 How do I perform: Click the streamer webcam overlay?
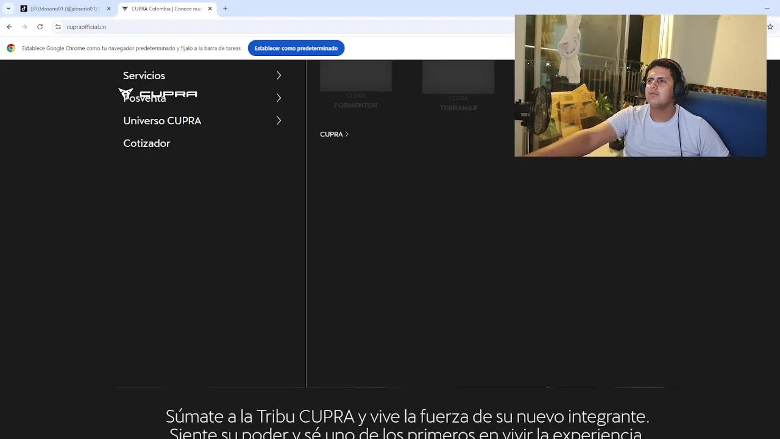pyautogui.click(x=640, y=85)
